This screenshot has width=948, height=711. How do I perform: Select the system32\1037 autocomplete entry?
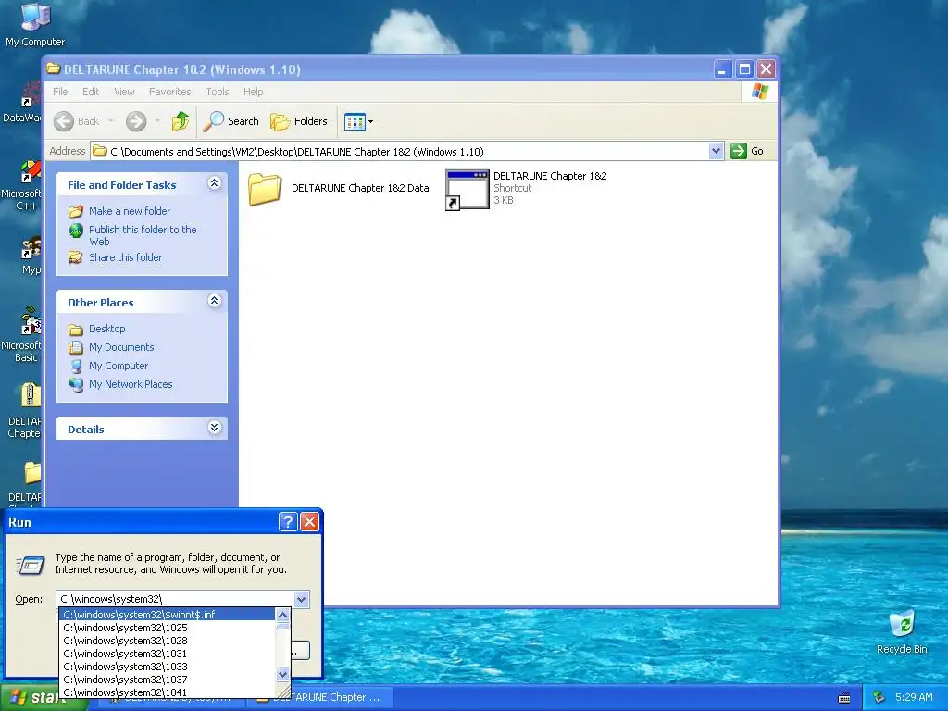(x=168, y=680)
